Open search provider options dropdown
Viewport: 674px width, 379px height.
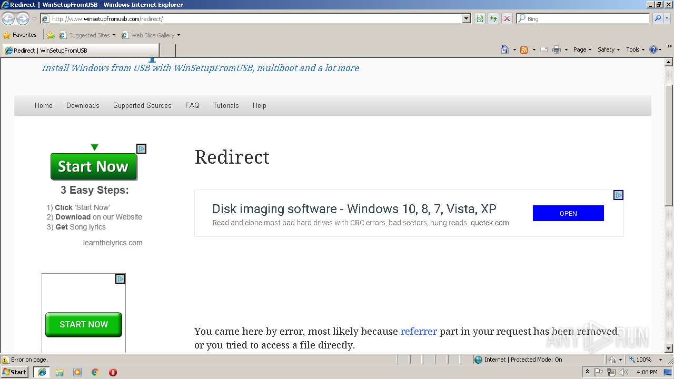pyautogui.click(x=667, y=18)
